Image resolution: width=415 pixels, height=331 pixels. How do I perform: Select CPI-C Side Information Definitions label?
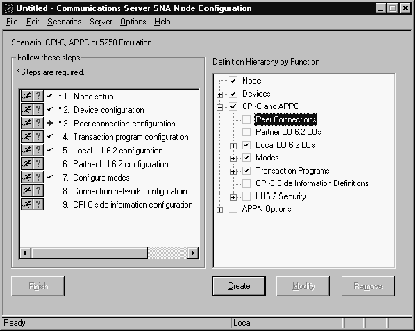[313, 183]
